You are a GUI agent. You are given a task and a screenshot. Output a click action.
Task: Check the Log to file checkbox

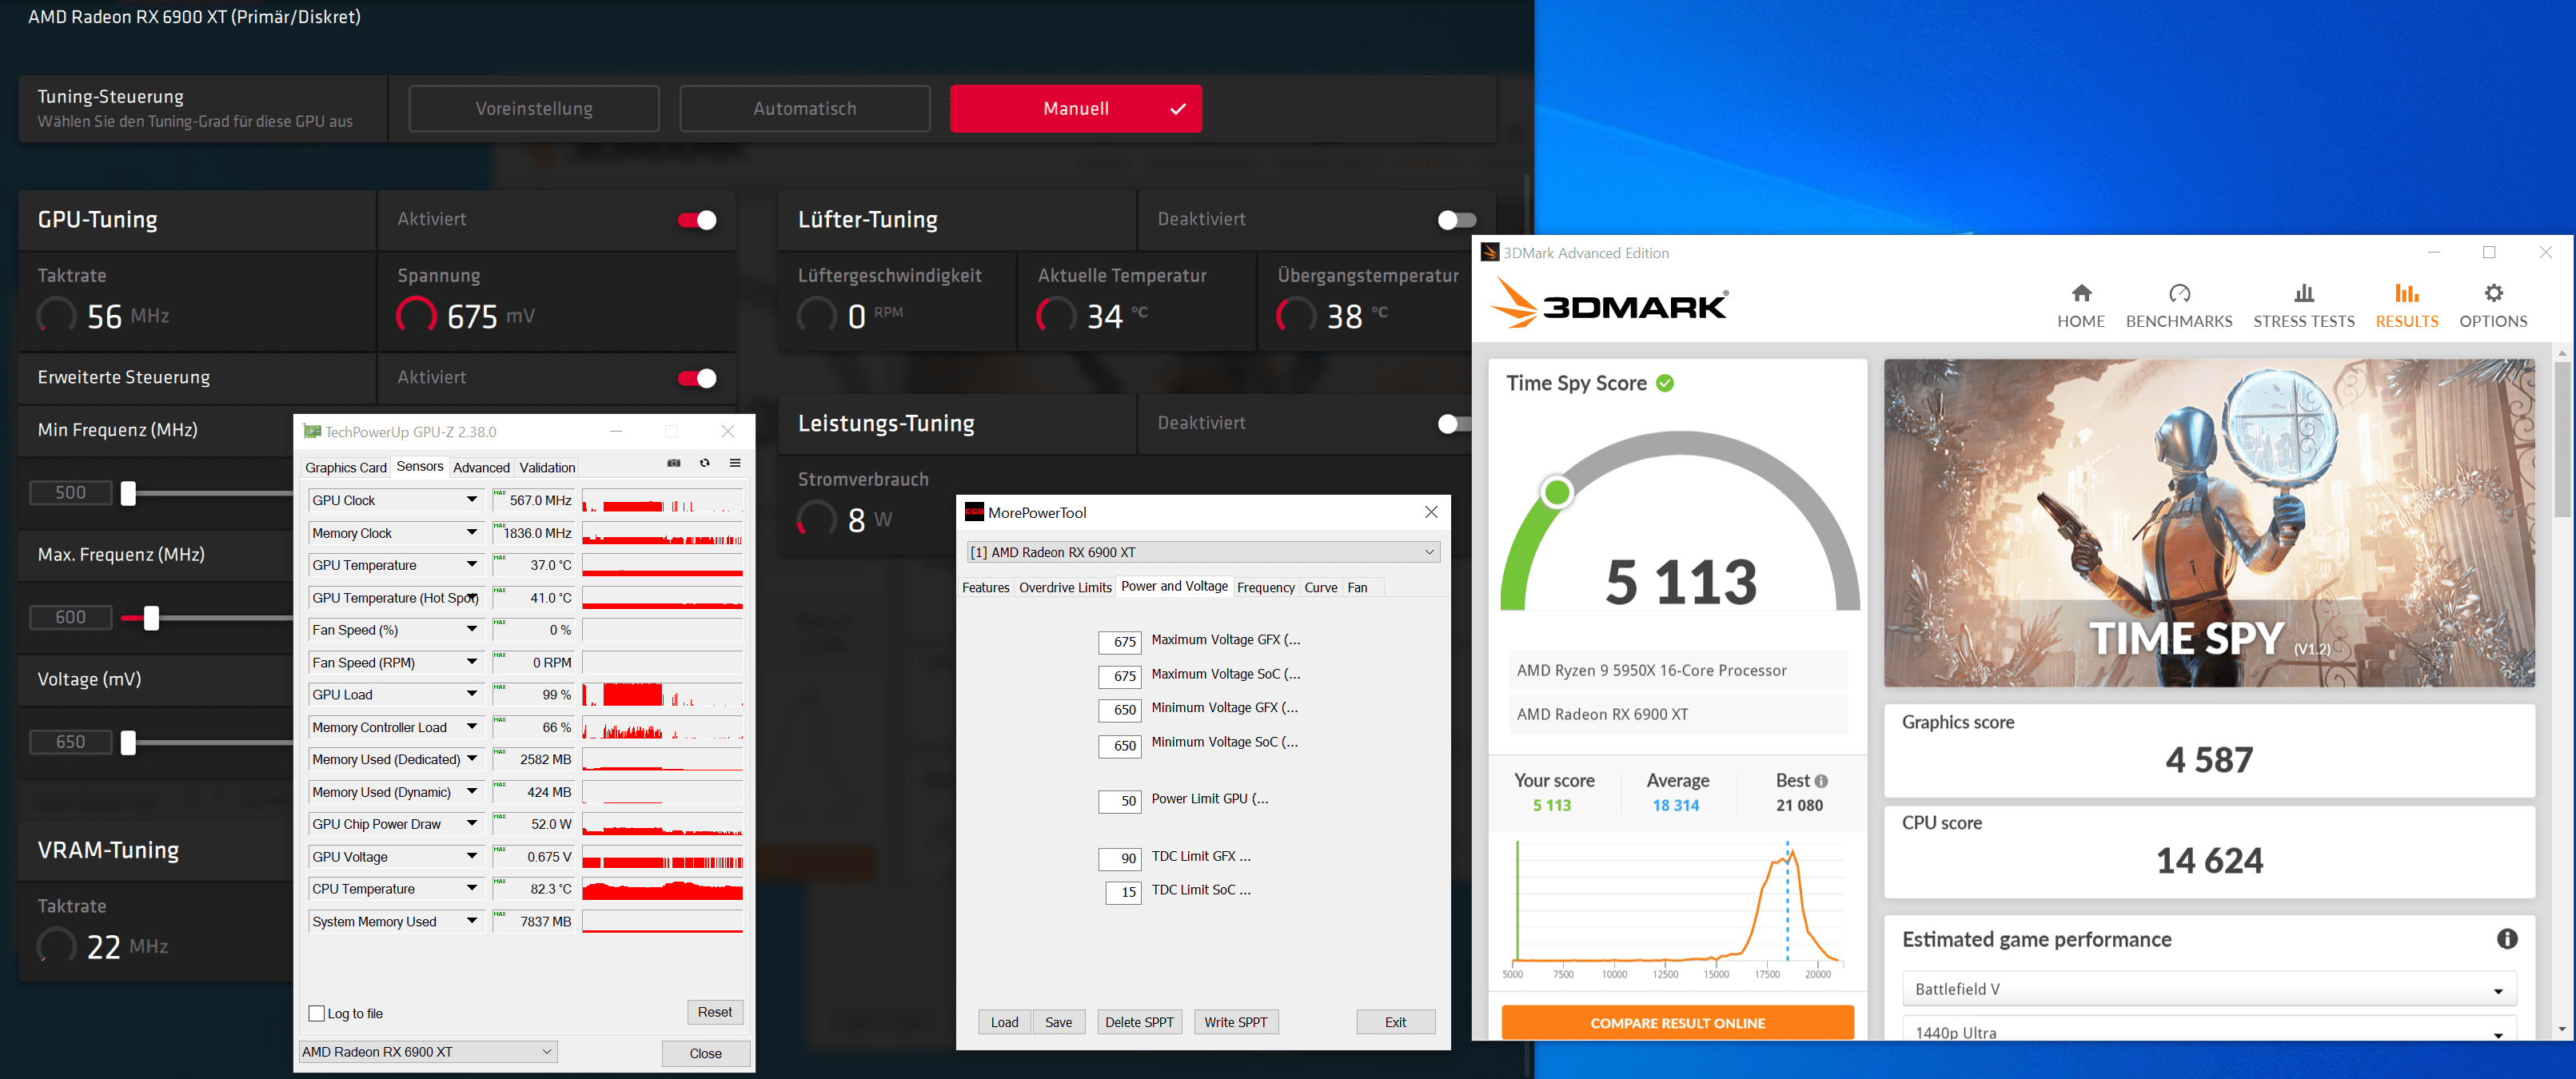coord(317,1013)
